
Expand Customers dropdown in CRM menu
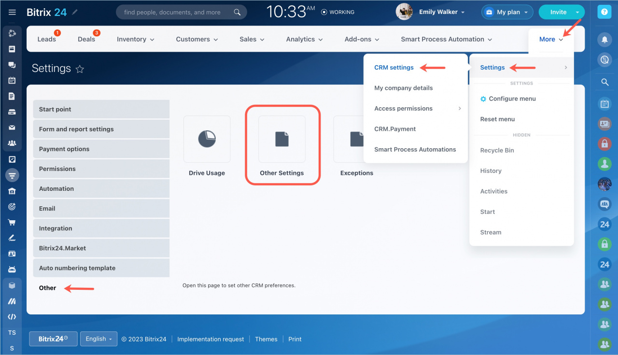pos(197,39)
